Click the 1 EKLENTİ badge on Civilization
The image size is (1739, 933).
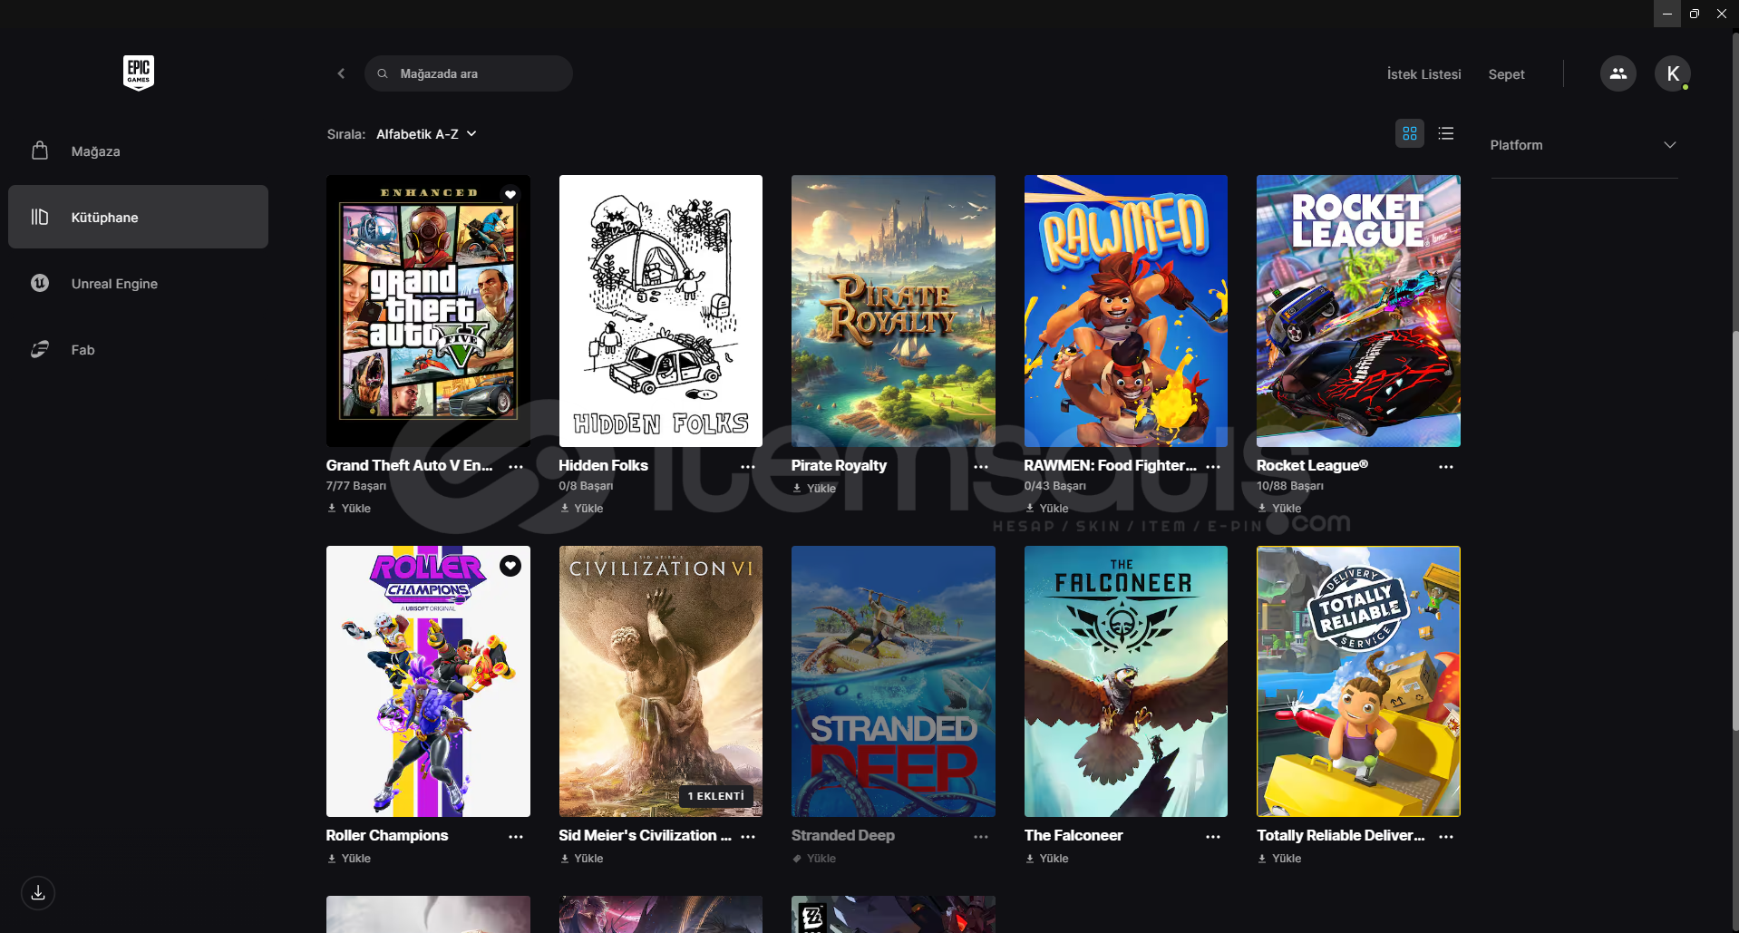click(715, 796)
